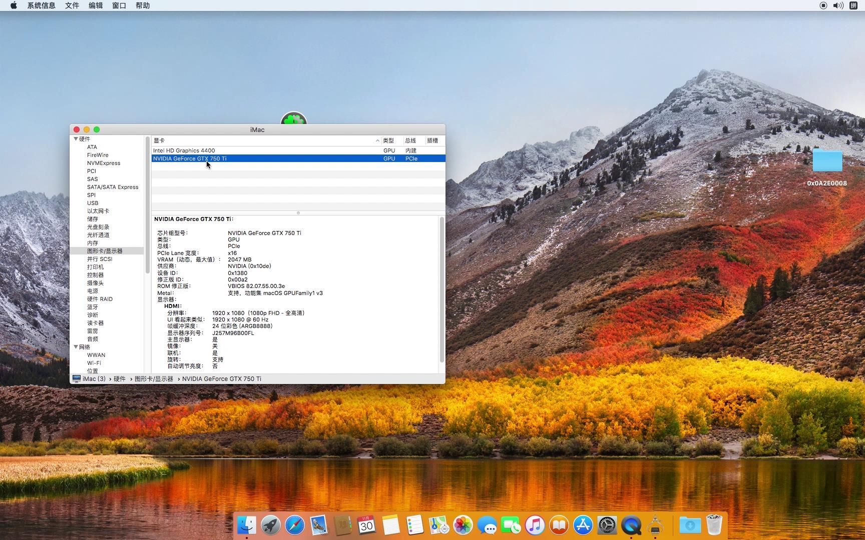Image resolution: width=865 pixels, height=540 pixels.
Task: Open the 窗口 menu
Action: pyautogui.click(x=119, y=5)
